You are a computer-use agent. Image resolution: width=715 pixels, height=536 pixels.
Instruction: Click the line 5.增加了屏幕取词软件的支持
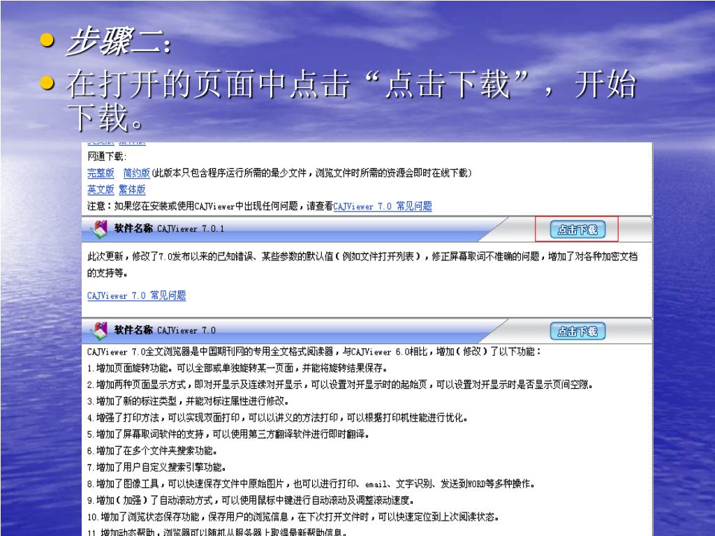click(x=228, y=434)
